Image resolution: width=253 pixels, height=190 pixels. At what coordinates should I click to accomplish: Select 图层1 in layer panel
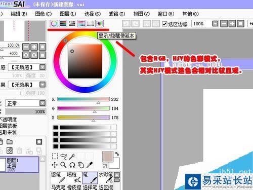pyautogui.click(x=19, y=165)
